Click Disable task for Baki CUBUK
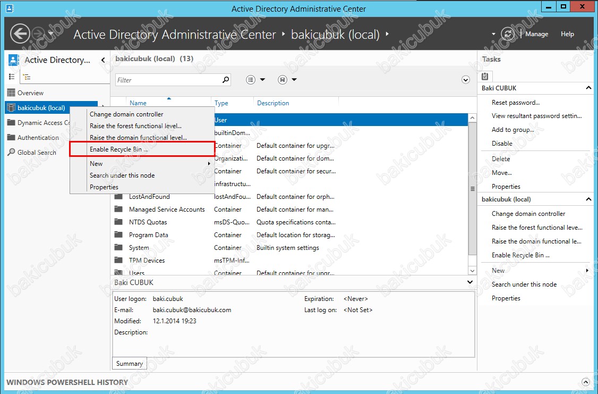This screenshot has width=598, height=394. 502,143
